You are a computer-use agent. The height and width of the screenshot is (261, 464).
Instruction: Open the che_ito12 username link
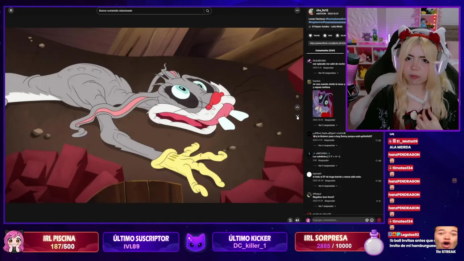(x=322, y=10)
